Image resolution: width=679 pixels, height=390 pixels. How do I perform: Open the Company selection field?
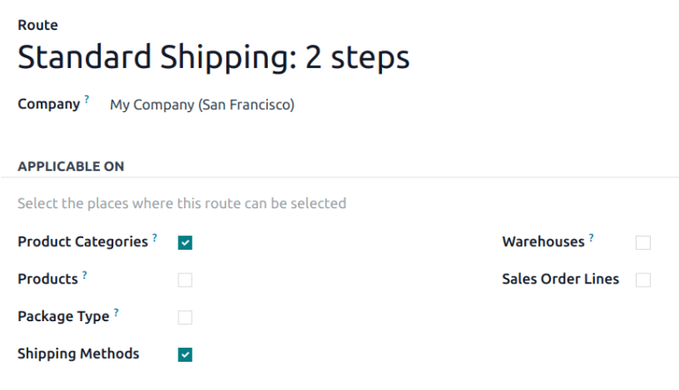click(202, 105)
